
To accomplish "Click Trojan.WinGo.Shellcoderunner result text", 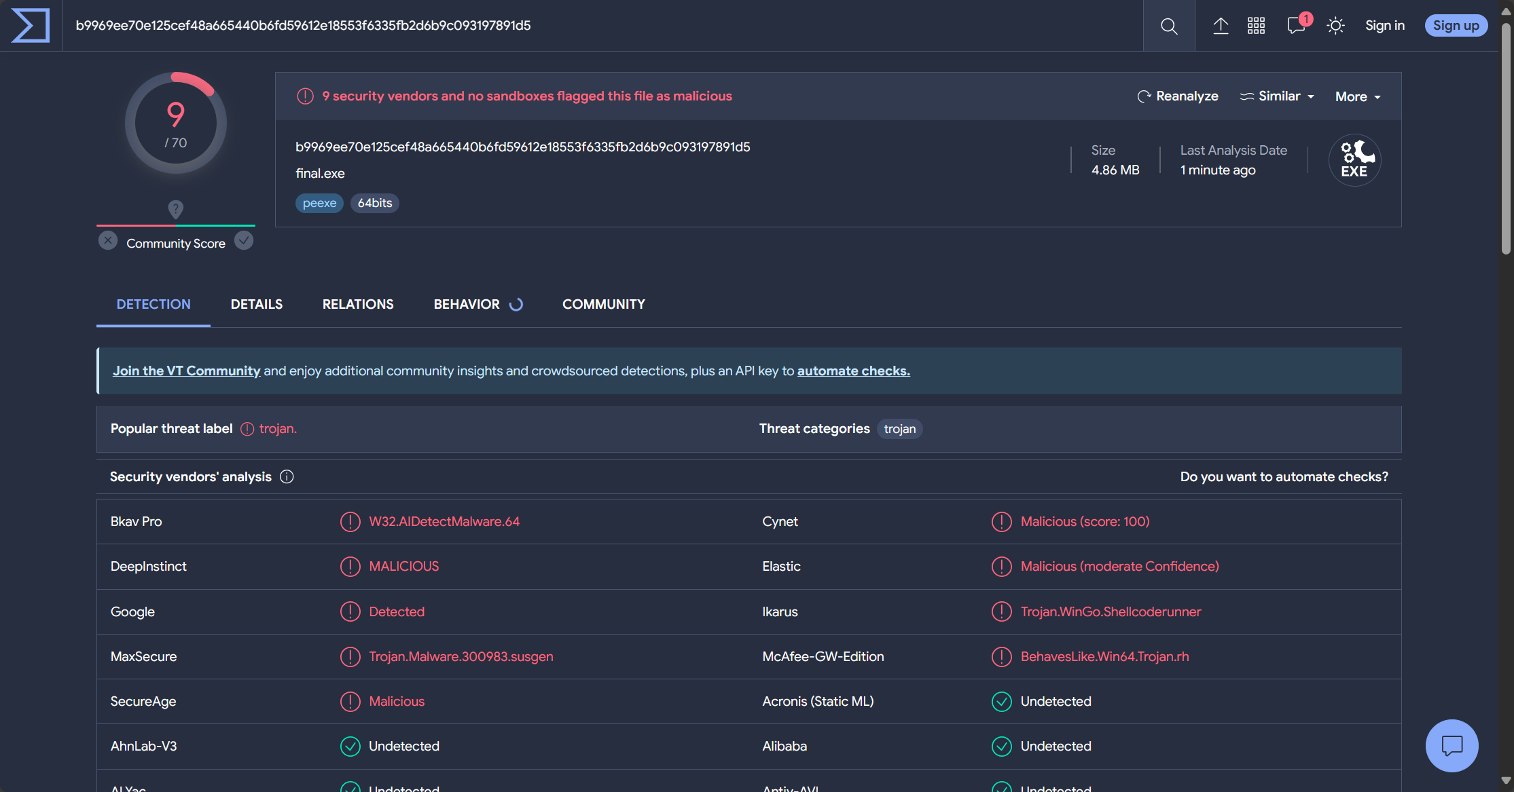I will (x=1111, y=612).
